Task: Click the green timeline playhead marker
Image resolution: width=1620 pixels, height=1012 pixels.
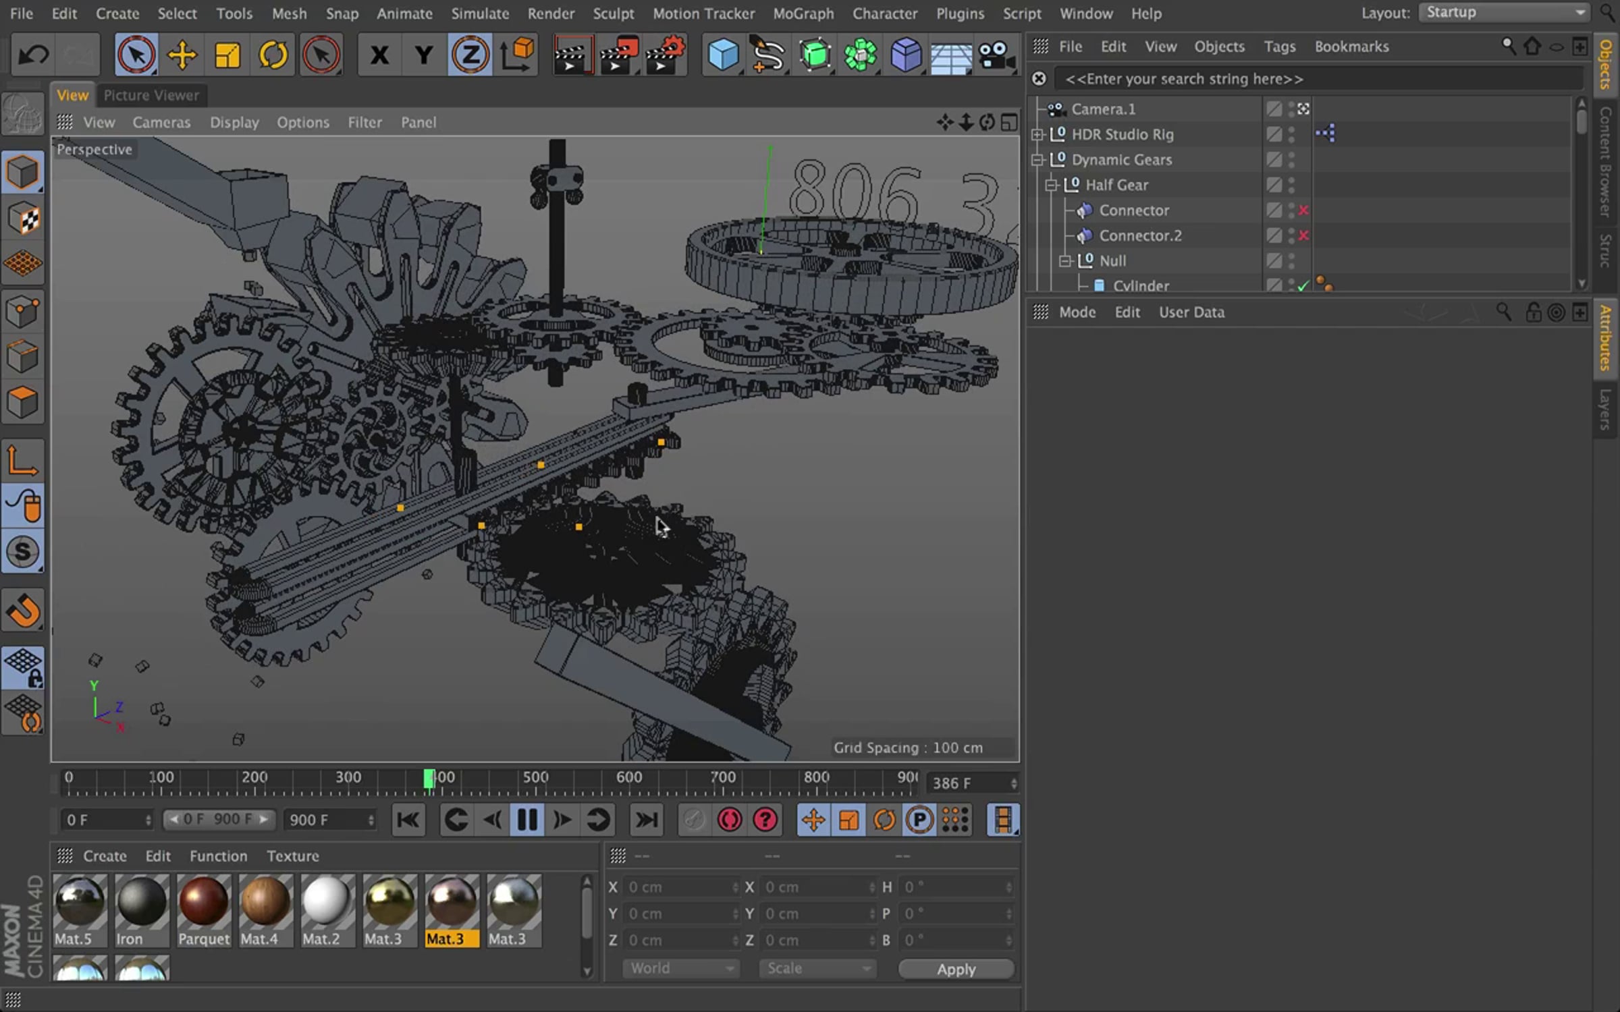Action: pyautogui.click(x=429, y=779)
